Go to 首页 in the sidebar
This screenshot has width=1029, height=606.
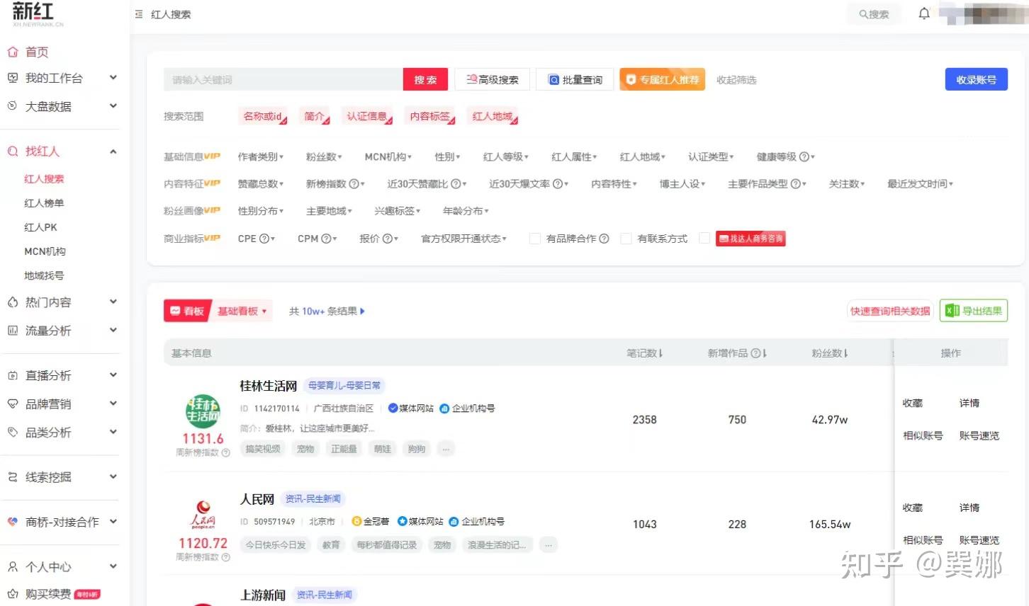point(37,52)
